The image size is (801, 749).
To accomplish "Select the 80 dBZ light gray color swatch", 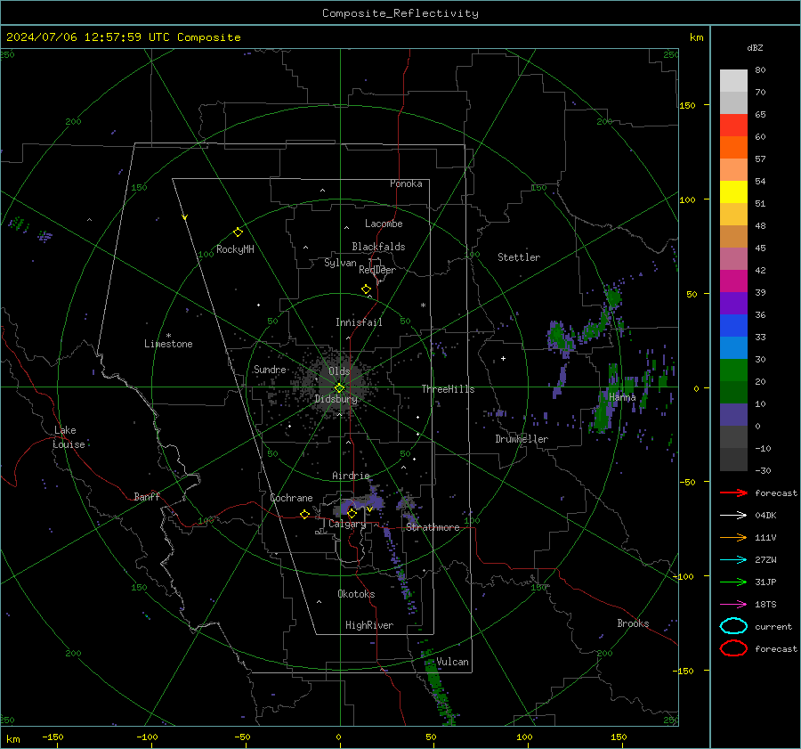I will click(x=733, y=81).
